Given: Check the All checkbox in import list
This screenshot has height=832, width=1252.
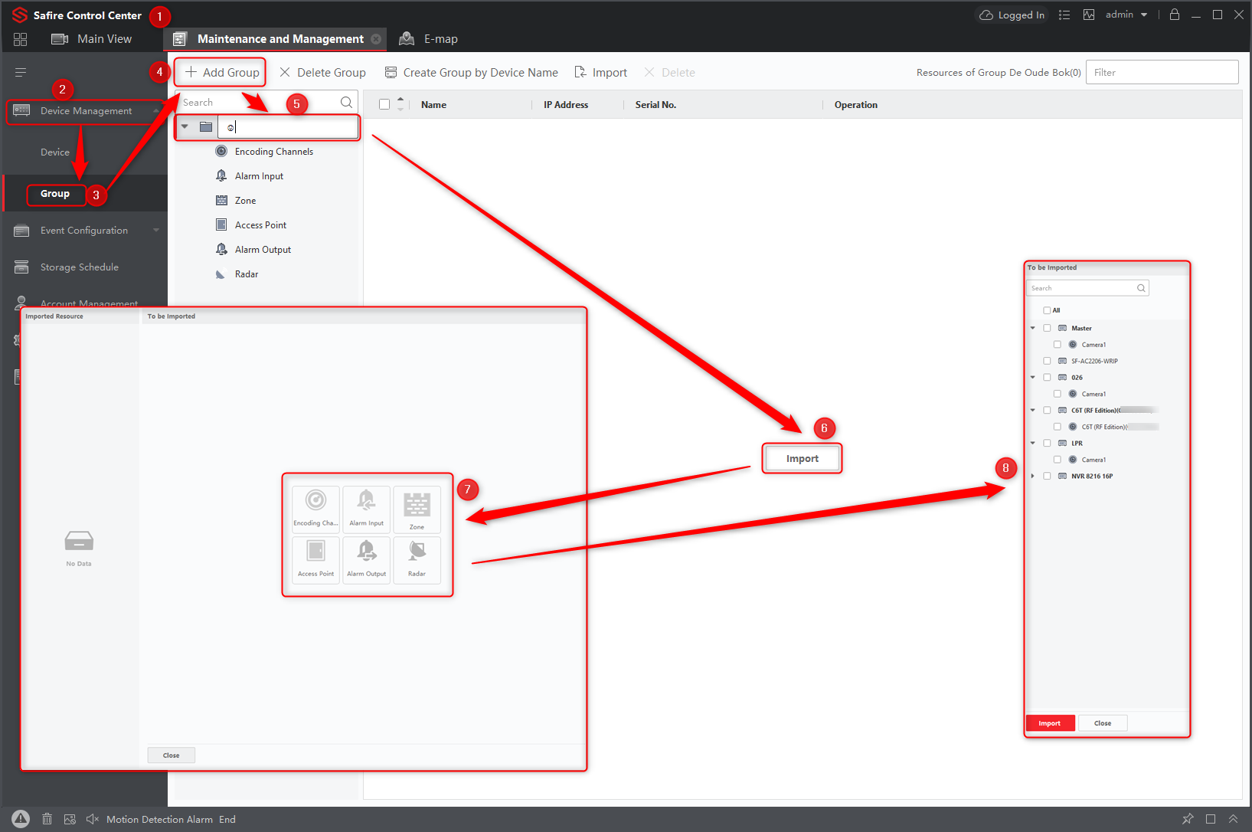Looking at the screenshot, I should click(1047, 310).
